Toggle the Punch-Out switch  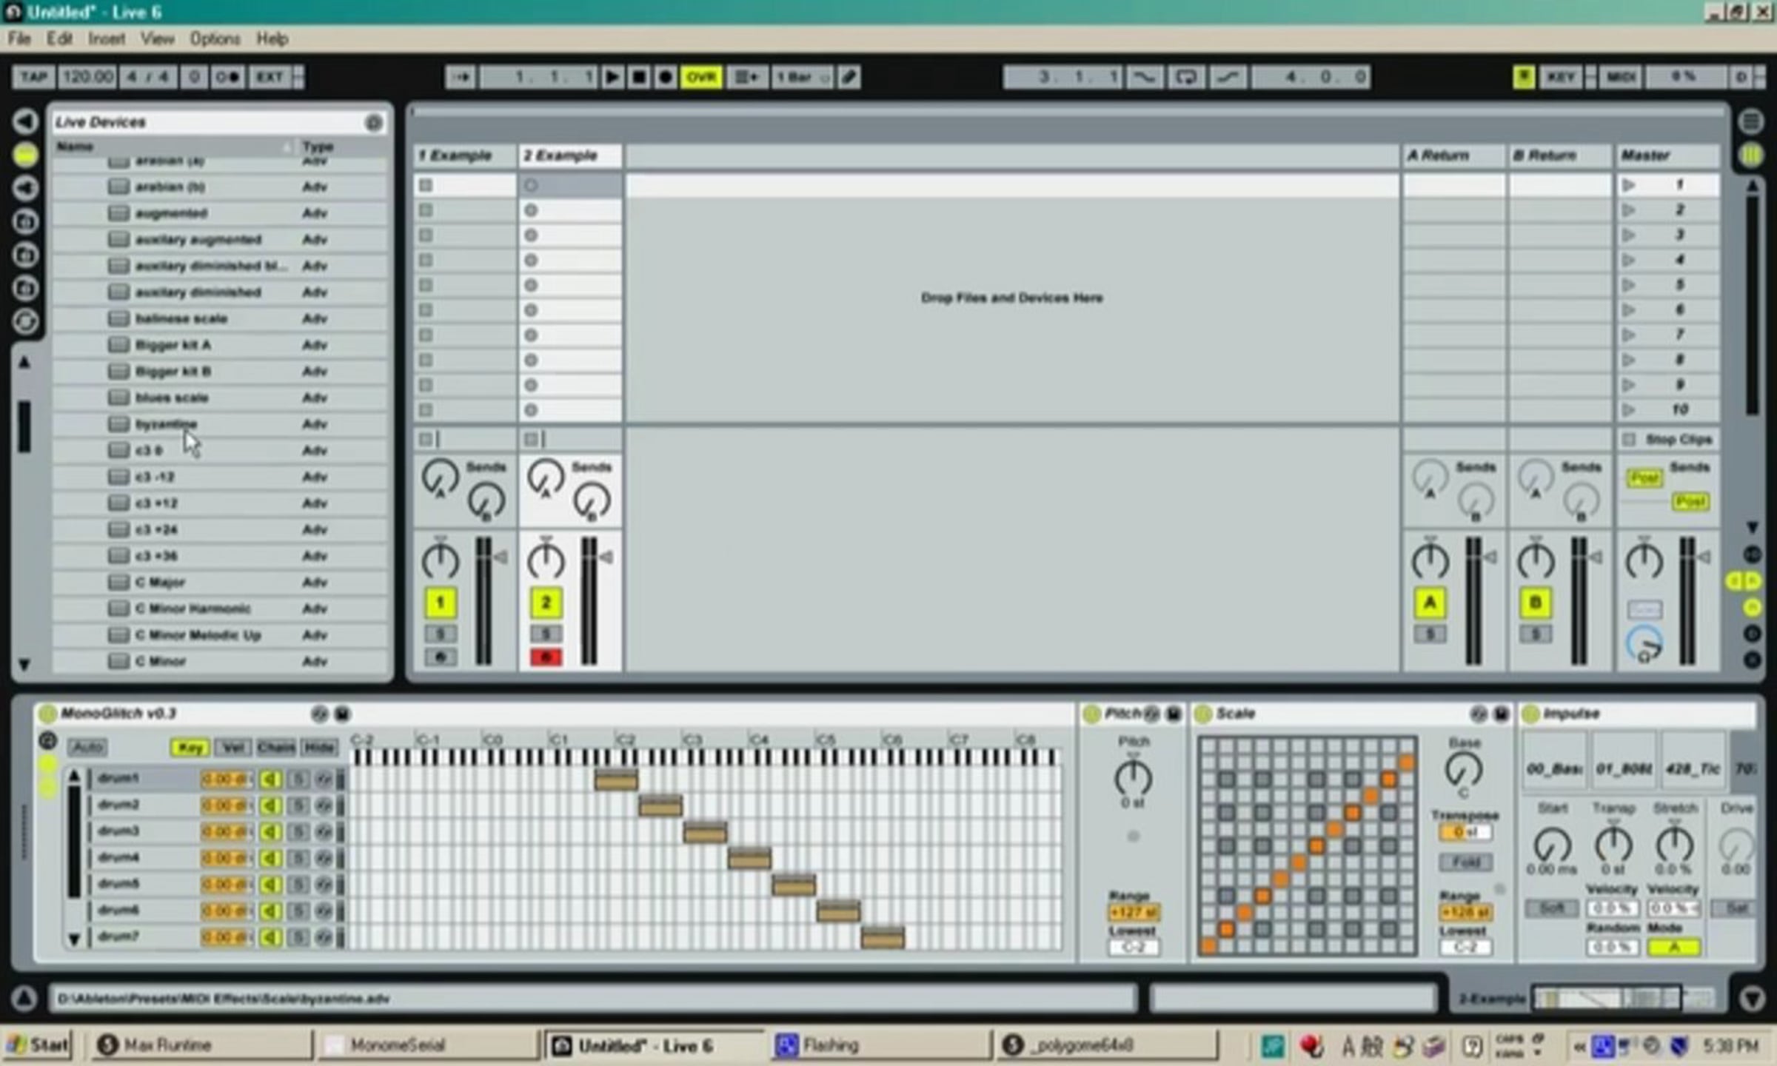(1227, 77)
